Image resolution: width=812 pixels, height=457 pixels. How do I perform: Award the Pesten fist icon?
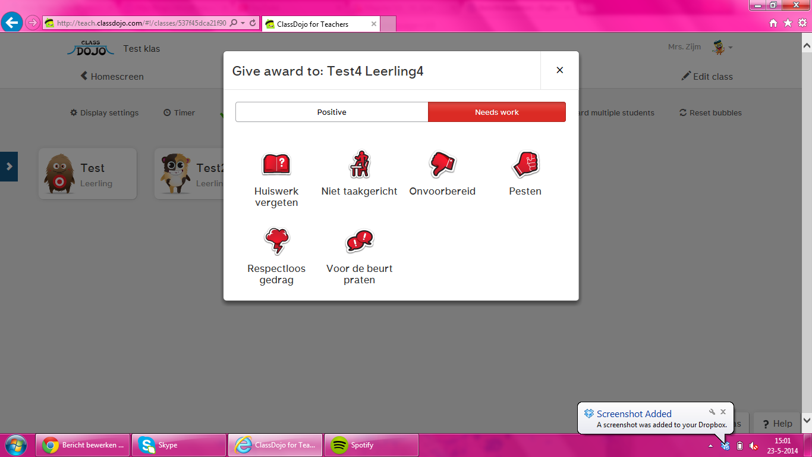point(525,164)
